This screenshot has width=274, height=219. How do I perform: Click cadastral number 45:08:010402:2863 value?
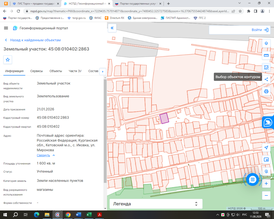[53, 118]
